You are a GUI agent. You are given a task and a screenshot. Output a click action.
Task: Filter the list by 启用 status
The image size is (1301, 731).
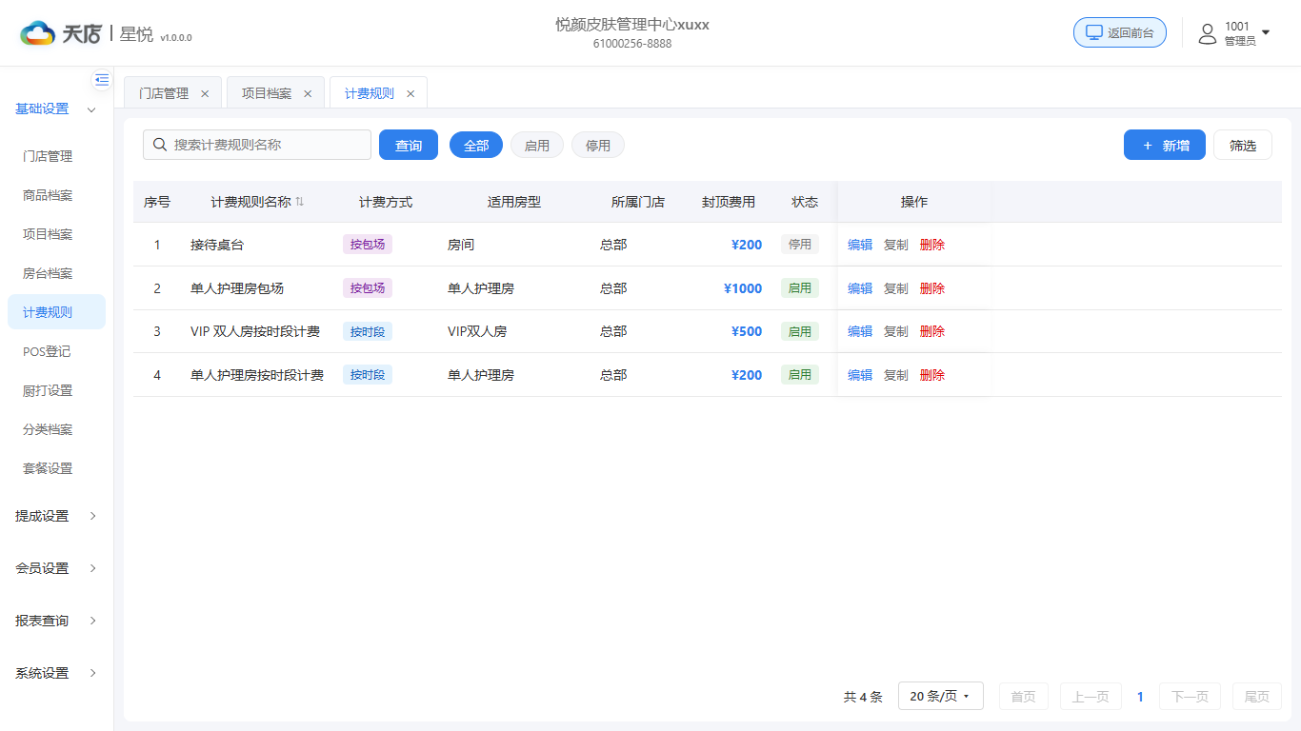[537, 145]
